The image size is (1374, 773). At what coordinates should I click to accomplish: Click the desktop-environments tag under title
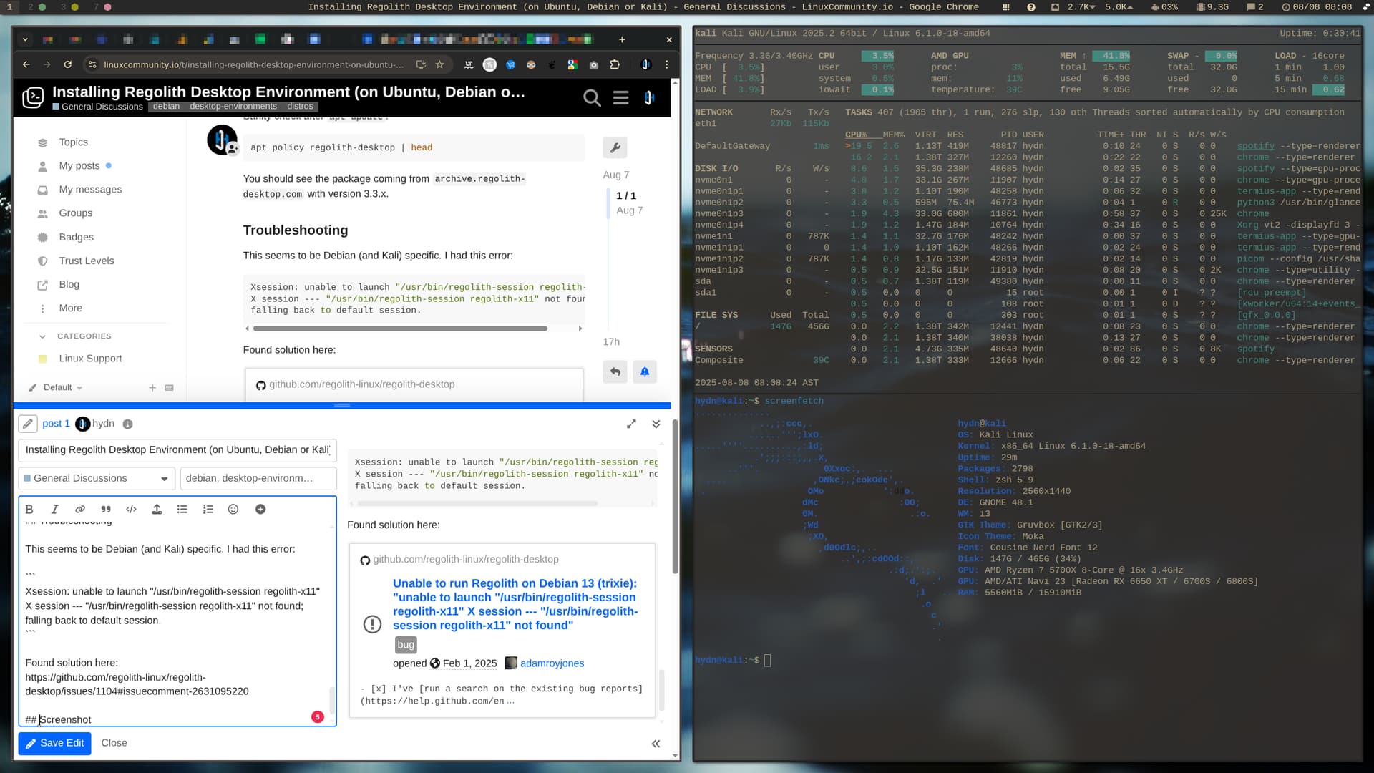tap(233, 107)
